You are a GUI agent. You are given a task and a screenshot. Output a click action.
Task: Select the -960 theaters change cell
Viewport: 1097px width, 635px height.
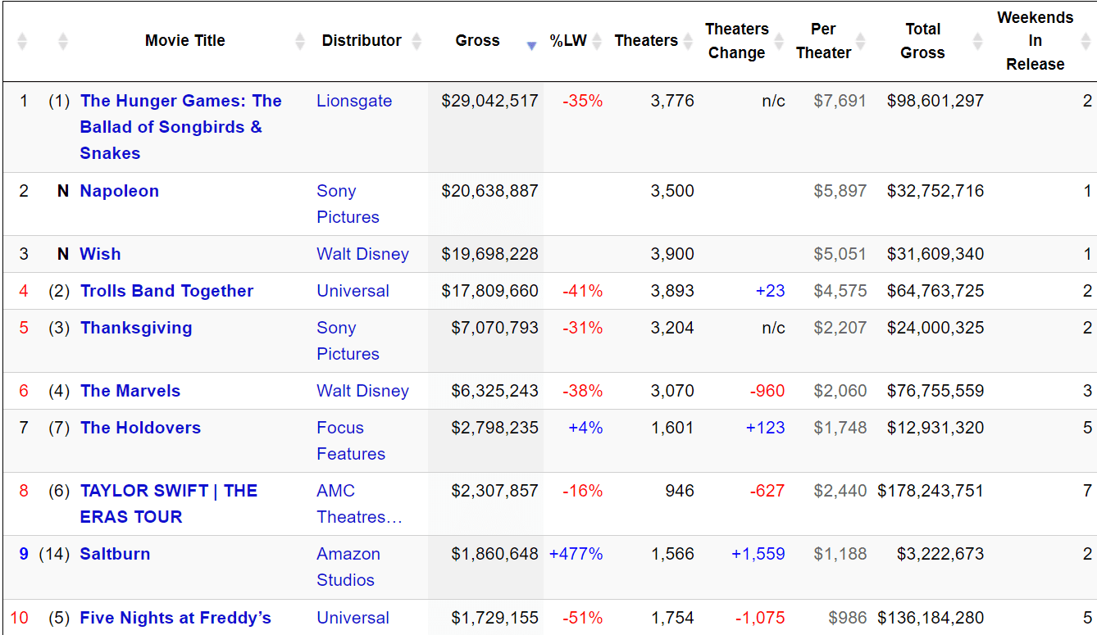tap(767, 391)
